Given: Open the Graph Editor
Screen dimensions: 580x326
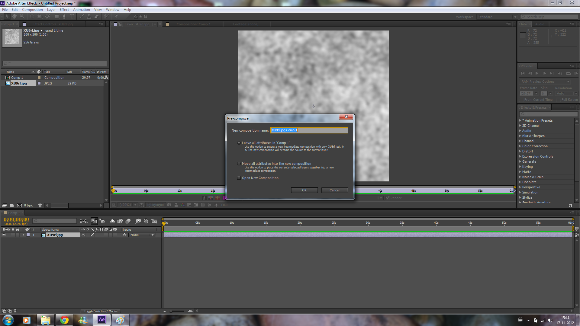Looking at the screenshot, I should (154, 221).
